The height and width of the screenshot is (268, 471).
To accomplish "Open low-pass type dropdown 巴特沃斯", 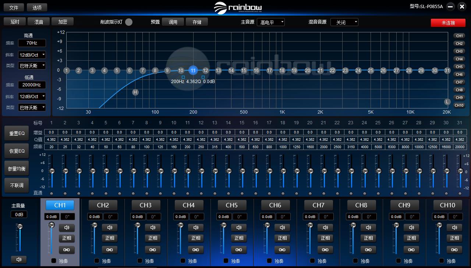I will pos(32,107).
